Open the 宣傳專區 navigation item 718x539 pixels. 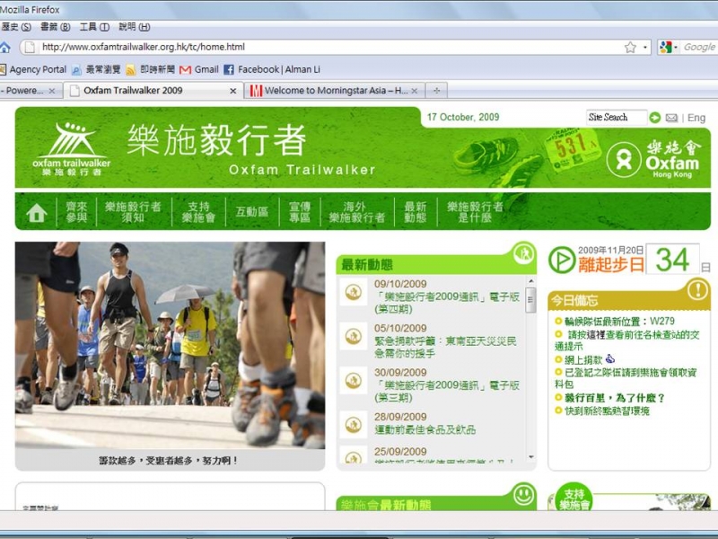tap(300, 212)
